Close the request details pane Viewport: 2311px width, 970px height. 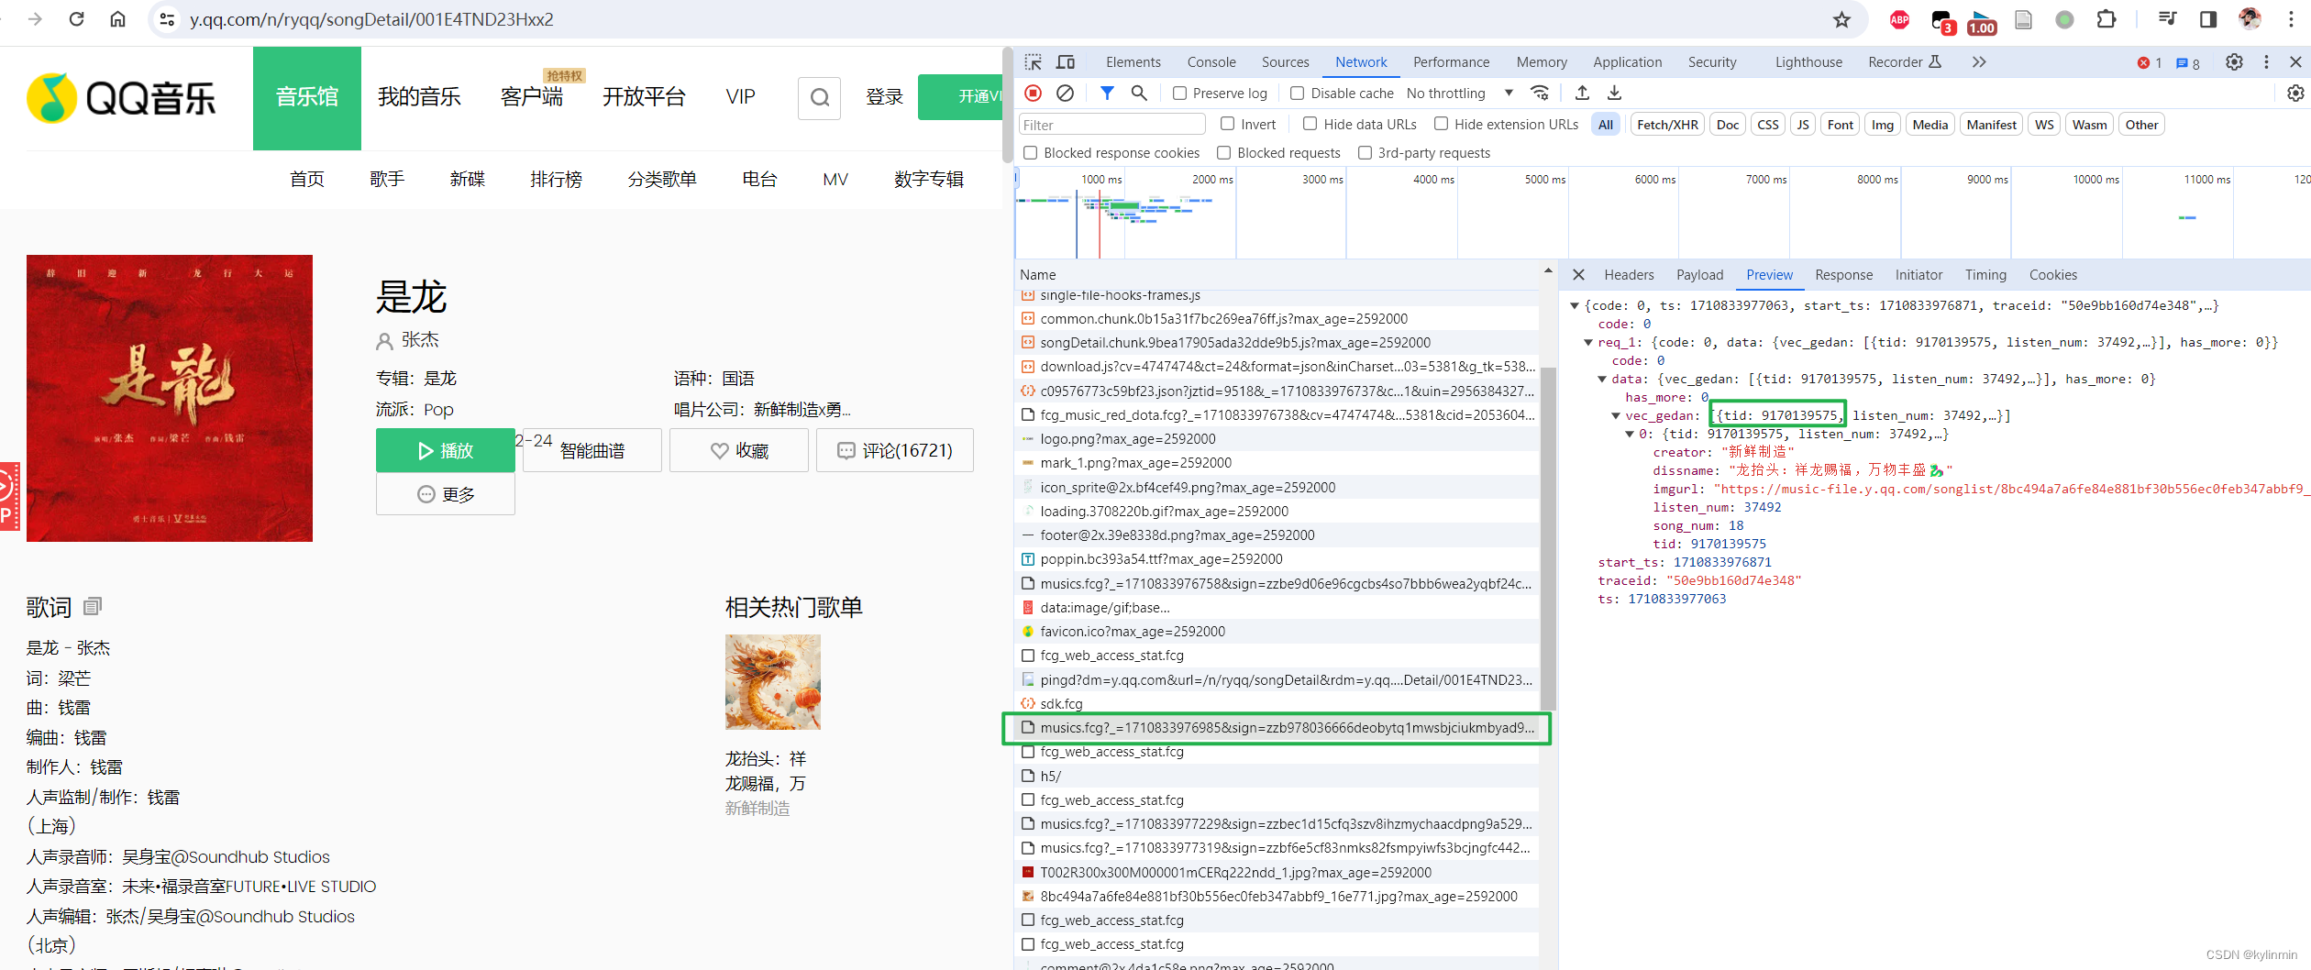click(1578, 274)
